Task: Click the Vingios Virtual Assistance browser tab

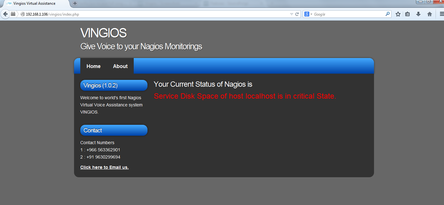Action: (34, 3)
